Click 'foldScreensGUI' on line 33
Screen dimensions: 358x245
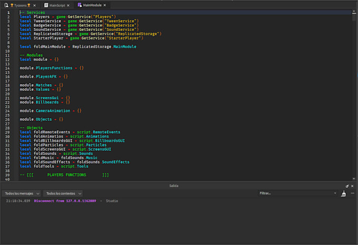click(x=49, y=149)
